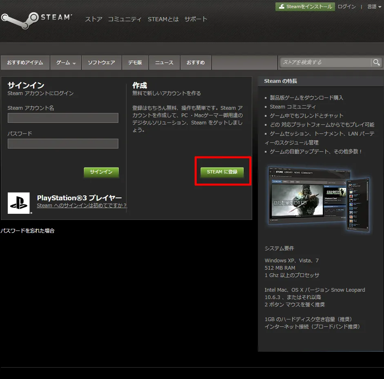
Task: Click the PlayStation®3 プレイヤー heading
Action: tap(79, 197)
